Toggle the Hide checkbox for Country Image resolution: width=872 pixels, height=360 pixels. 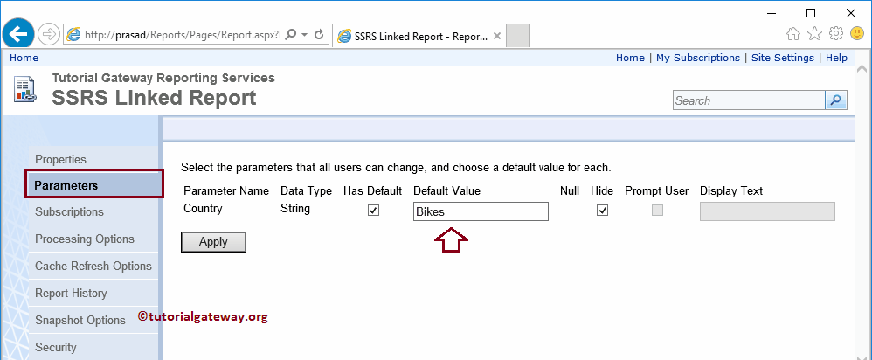(602, 211)
